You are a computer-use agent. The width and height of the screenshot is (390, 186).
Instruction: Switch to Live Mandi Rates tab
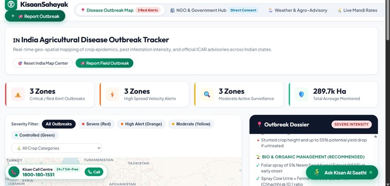pos(358,11)
